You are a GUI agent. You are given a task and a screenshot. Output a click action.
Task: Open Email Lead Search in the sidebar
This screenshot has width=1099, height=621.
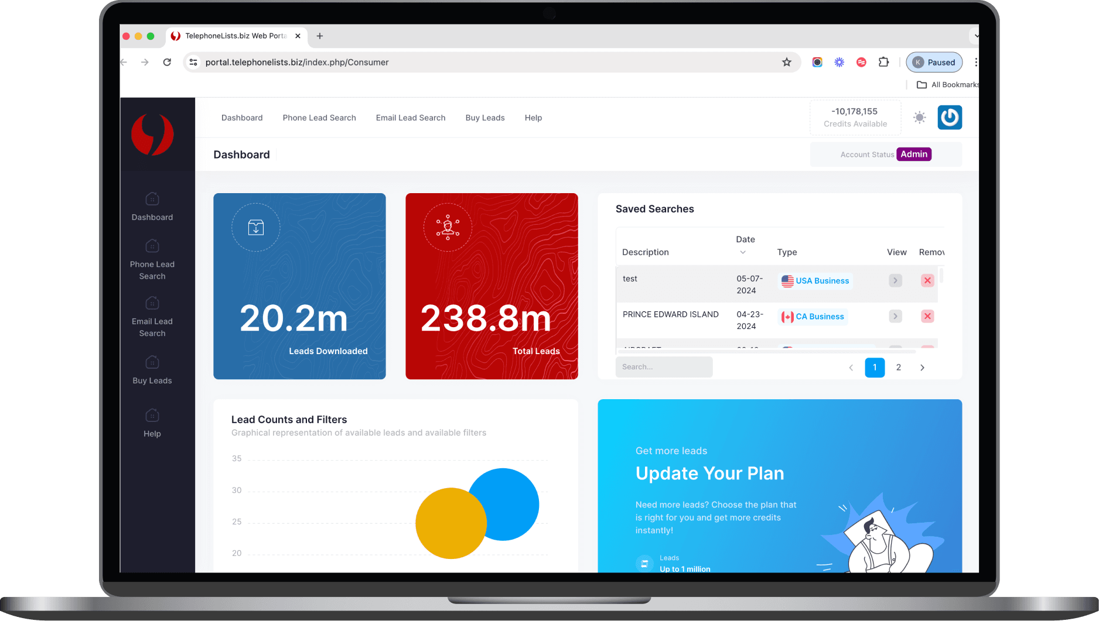tap(152, 318)
